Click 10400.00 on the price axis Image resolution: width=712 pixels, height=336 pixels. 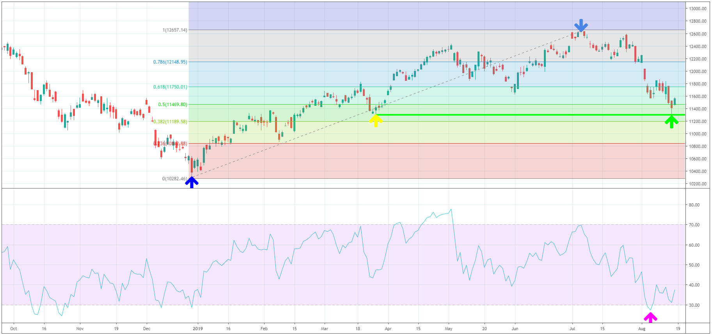[698, 171]
